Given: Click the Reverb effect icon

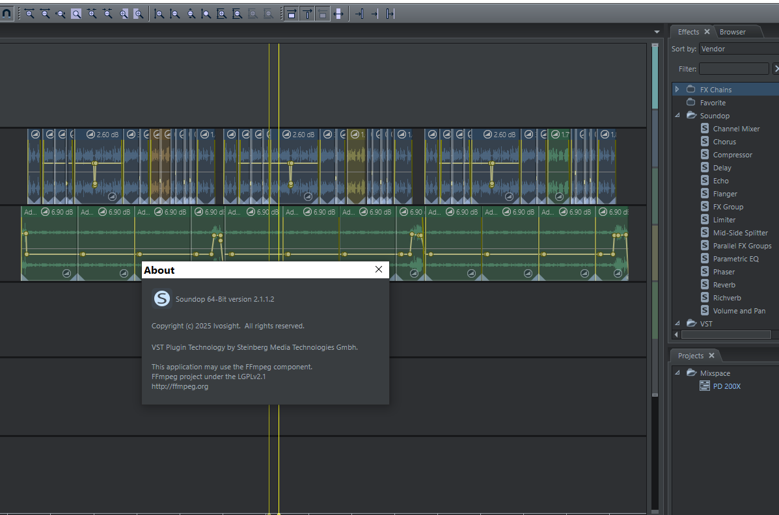Looking at the screenshot, I should tap(705, 285).
